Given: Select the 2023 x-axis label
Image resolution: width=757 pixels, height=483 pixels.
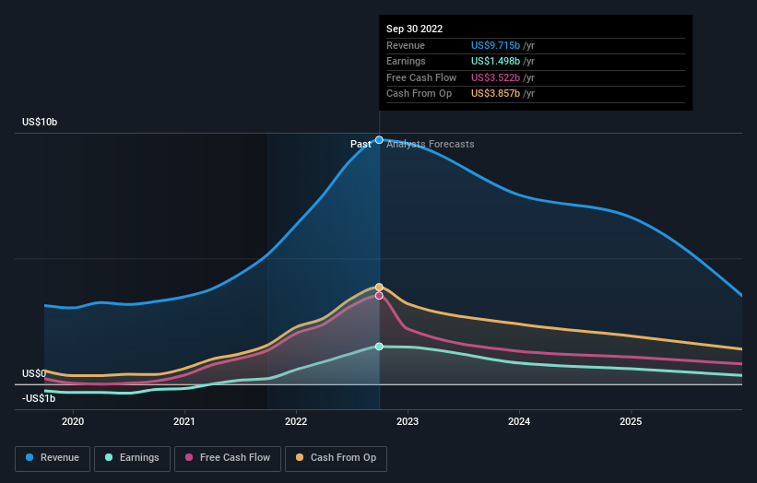Looking at the screenshot, I should tap(408, 421).
